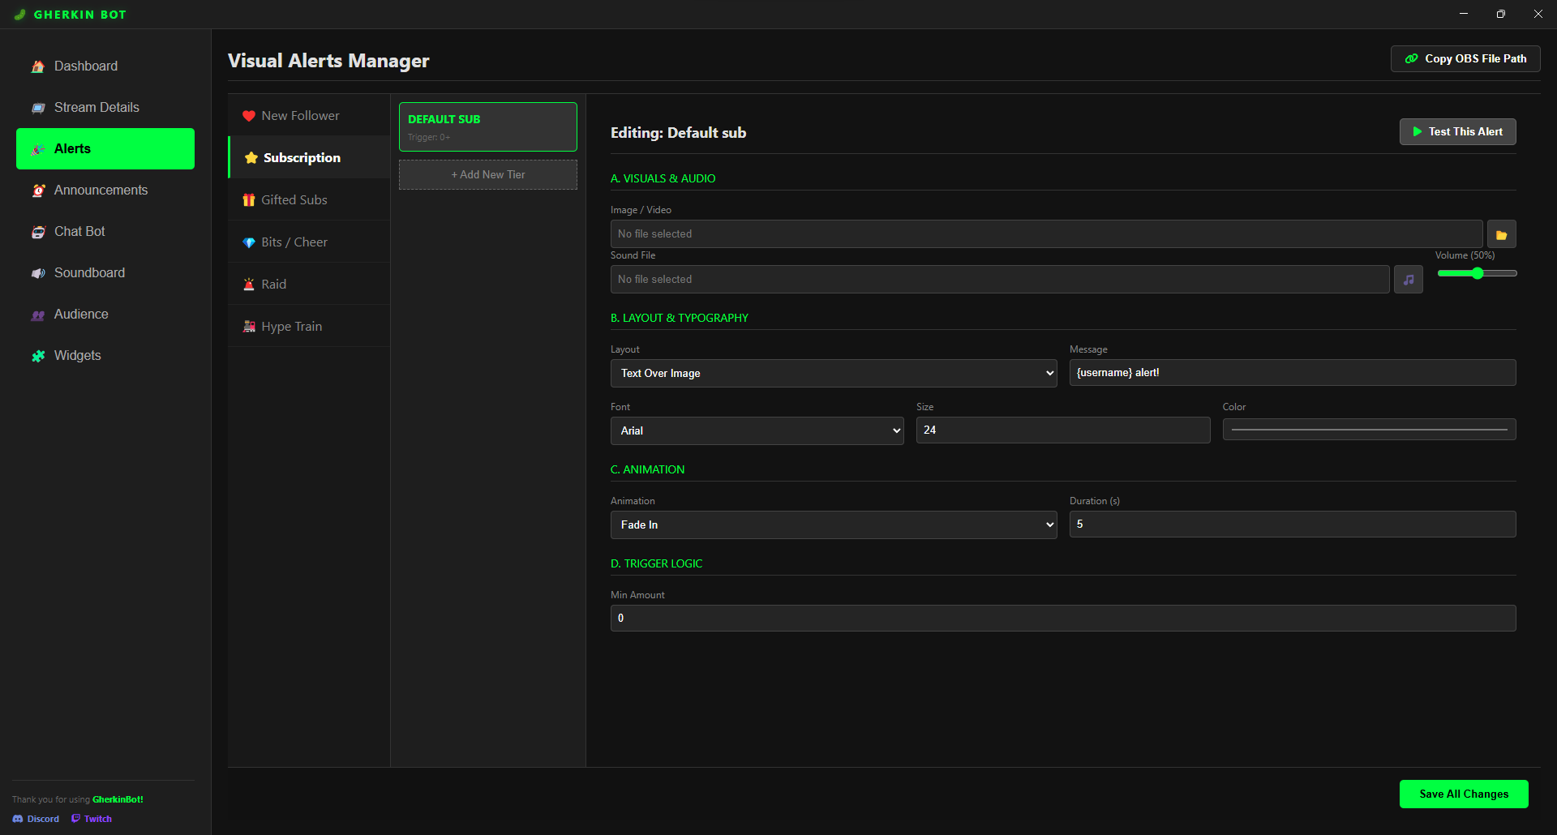
Task: Select the Alerts sidebar icon
Action: [38, 148]
